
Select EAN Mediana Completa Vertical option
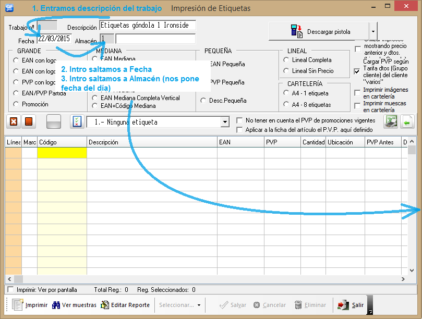[94, 98]
